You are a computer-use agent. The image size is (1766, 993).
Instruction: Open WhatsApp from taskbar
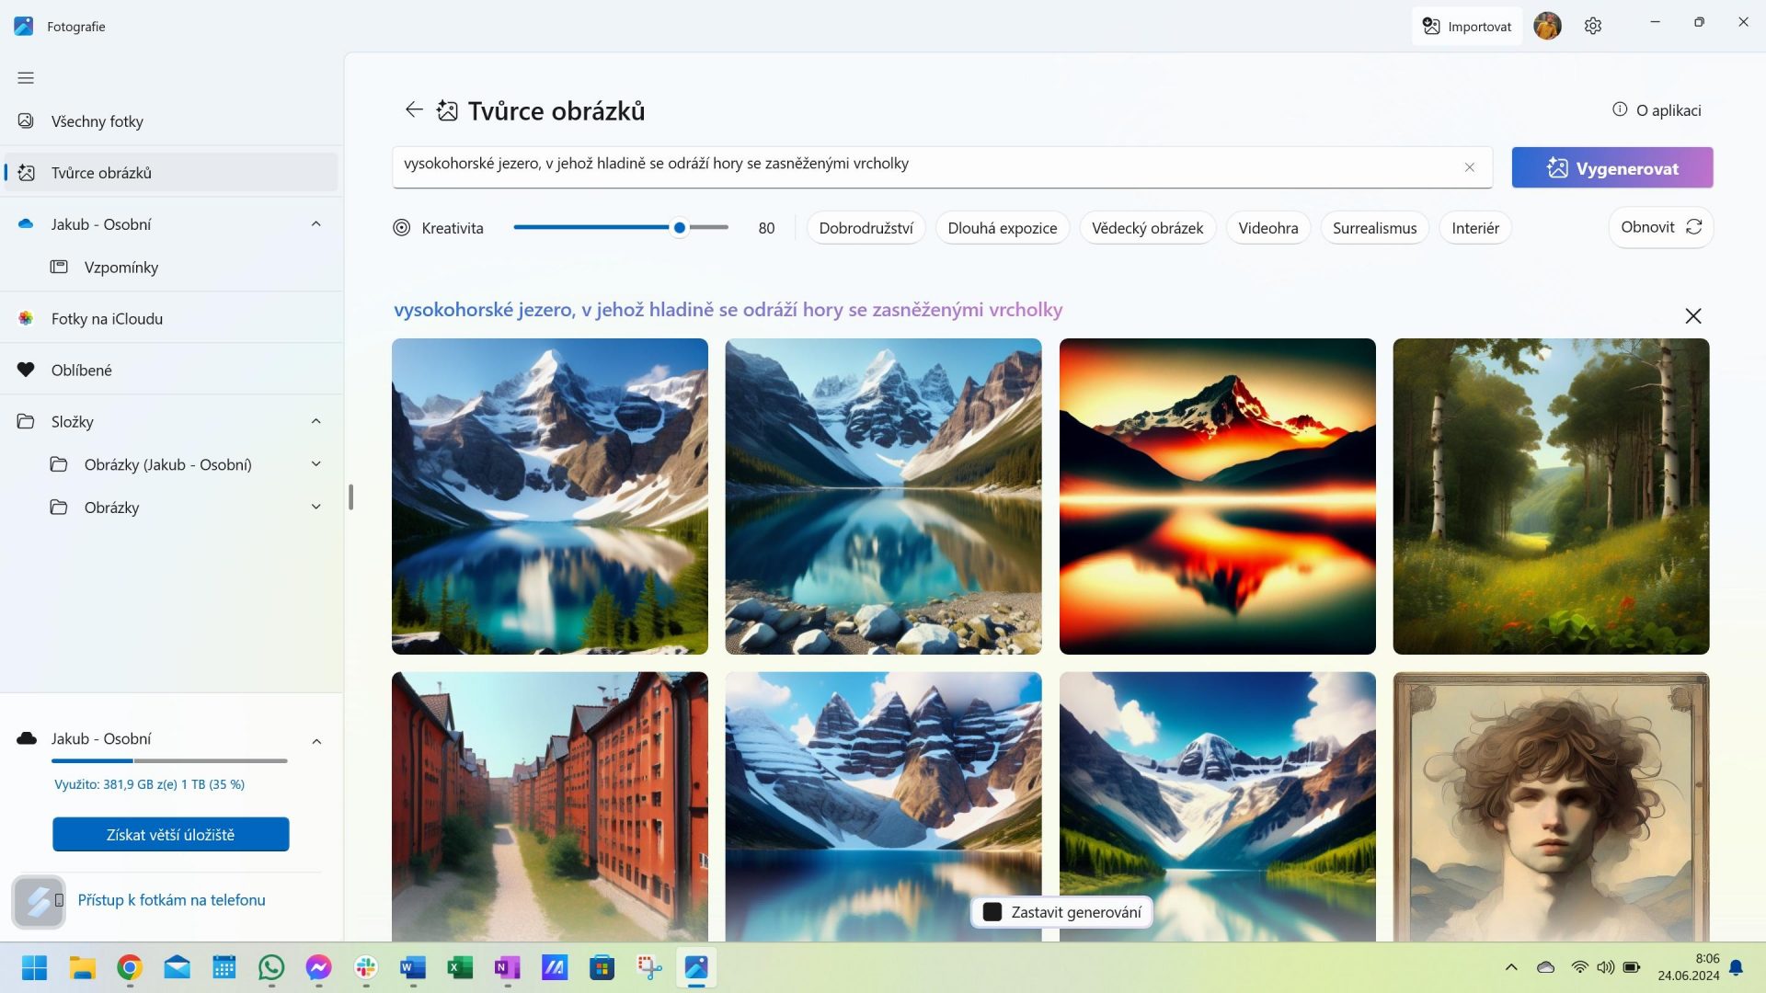coord(271,967)
